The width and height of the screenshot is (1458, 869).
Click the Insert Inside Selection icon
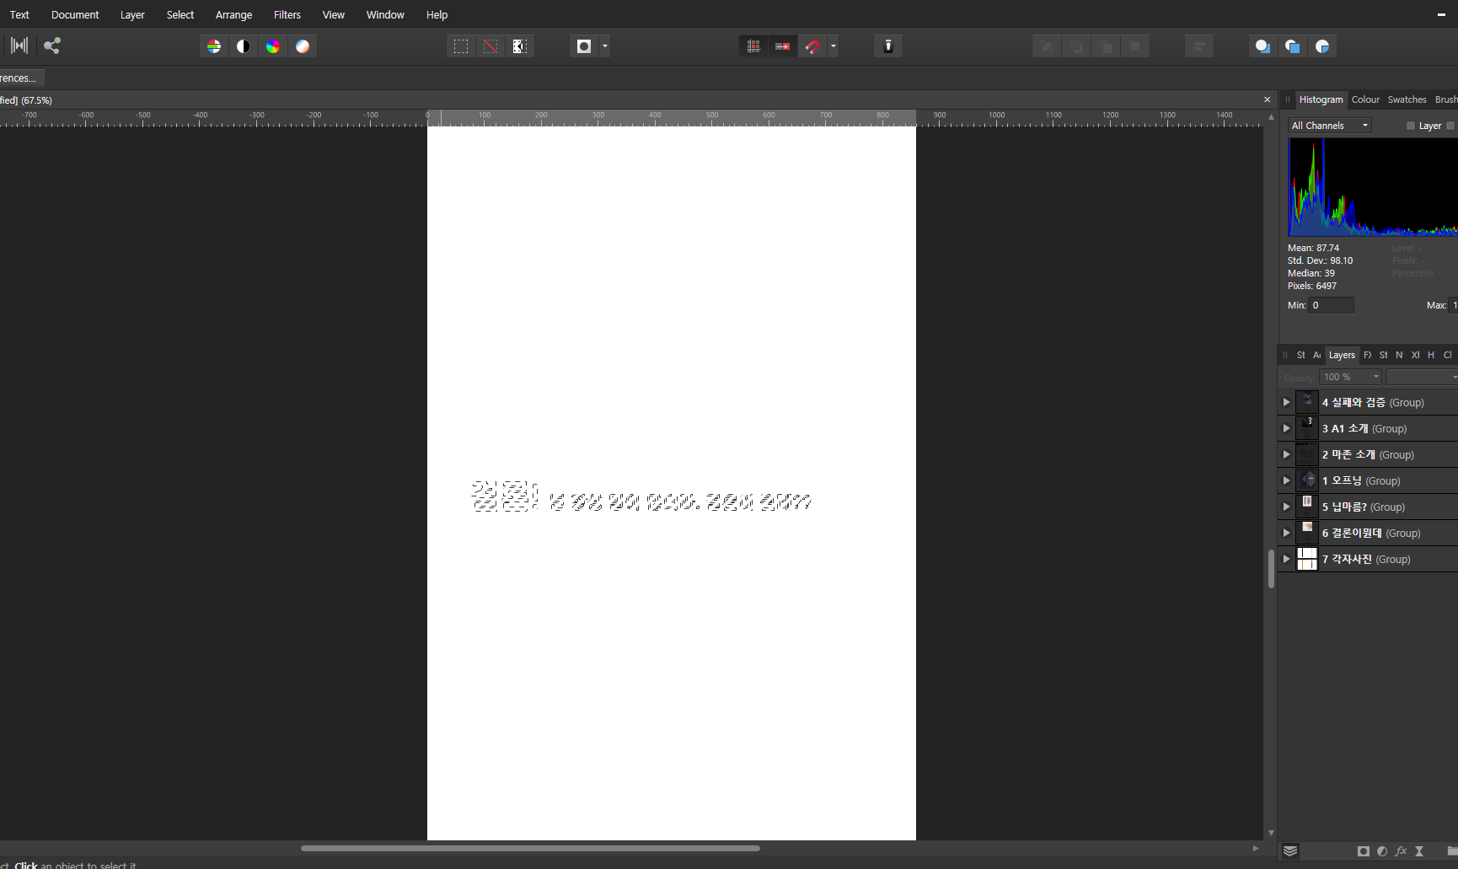pos(1322,46)
